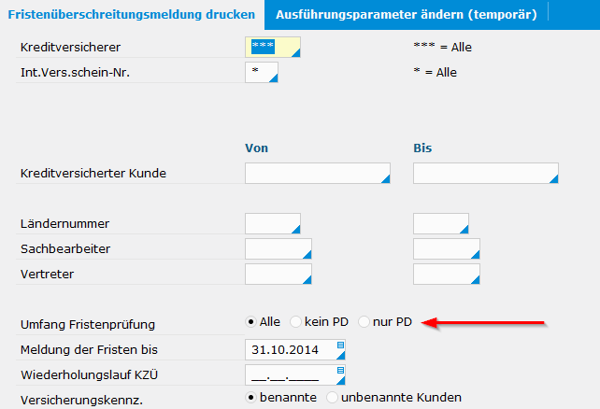Click the Meldung der Fristen bis date field
Screen dimensions: 600x409
[295, 350]
